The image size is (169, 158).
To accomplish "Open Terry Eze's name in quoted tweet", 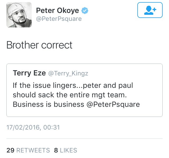I will [29, 73].
